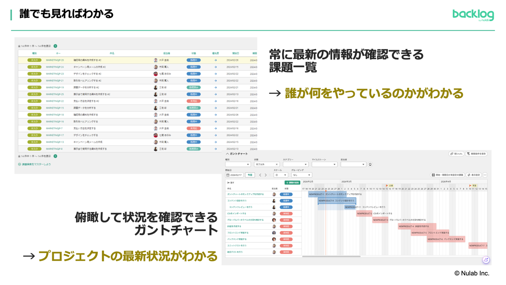Click タスク type badge in MARKETINGJP-21 row
Screen dimensions: 506x285
(35, 81)
